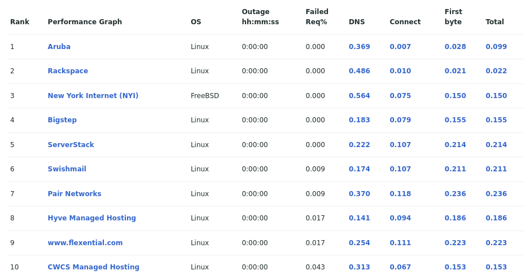Click NYI's Total value 0.150
Image resolution: width=530 pixels, height=279 pixels.
tap(496, 95)
